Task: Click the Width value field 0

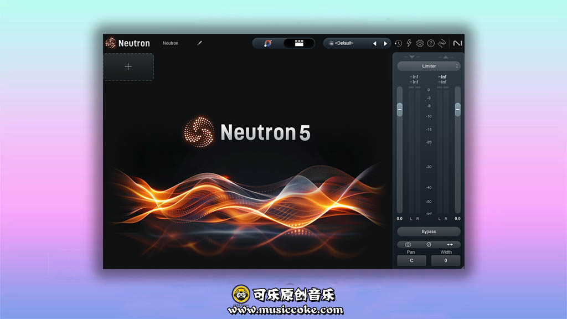Action: point(446,260)
